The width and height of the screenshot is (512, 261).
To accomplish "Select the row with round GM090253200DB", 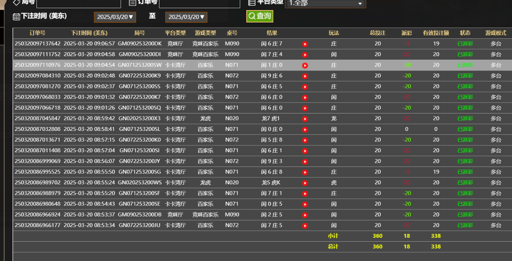I will (x=140, y=215).
